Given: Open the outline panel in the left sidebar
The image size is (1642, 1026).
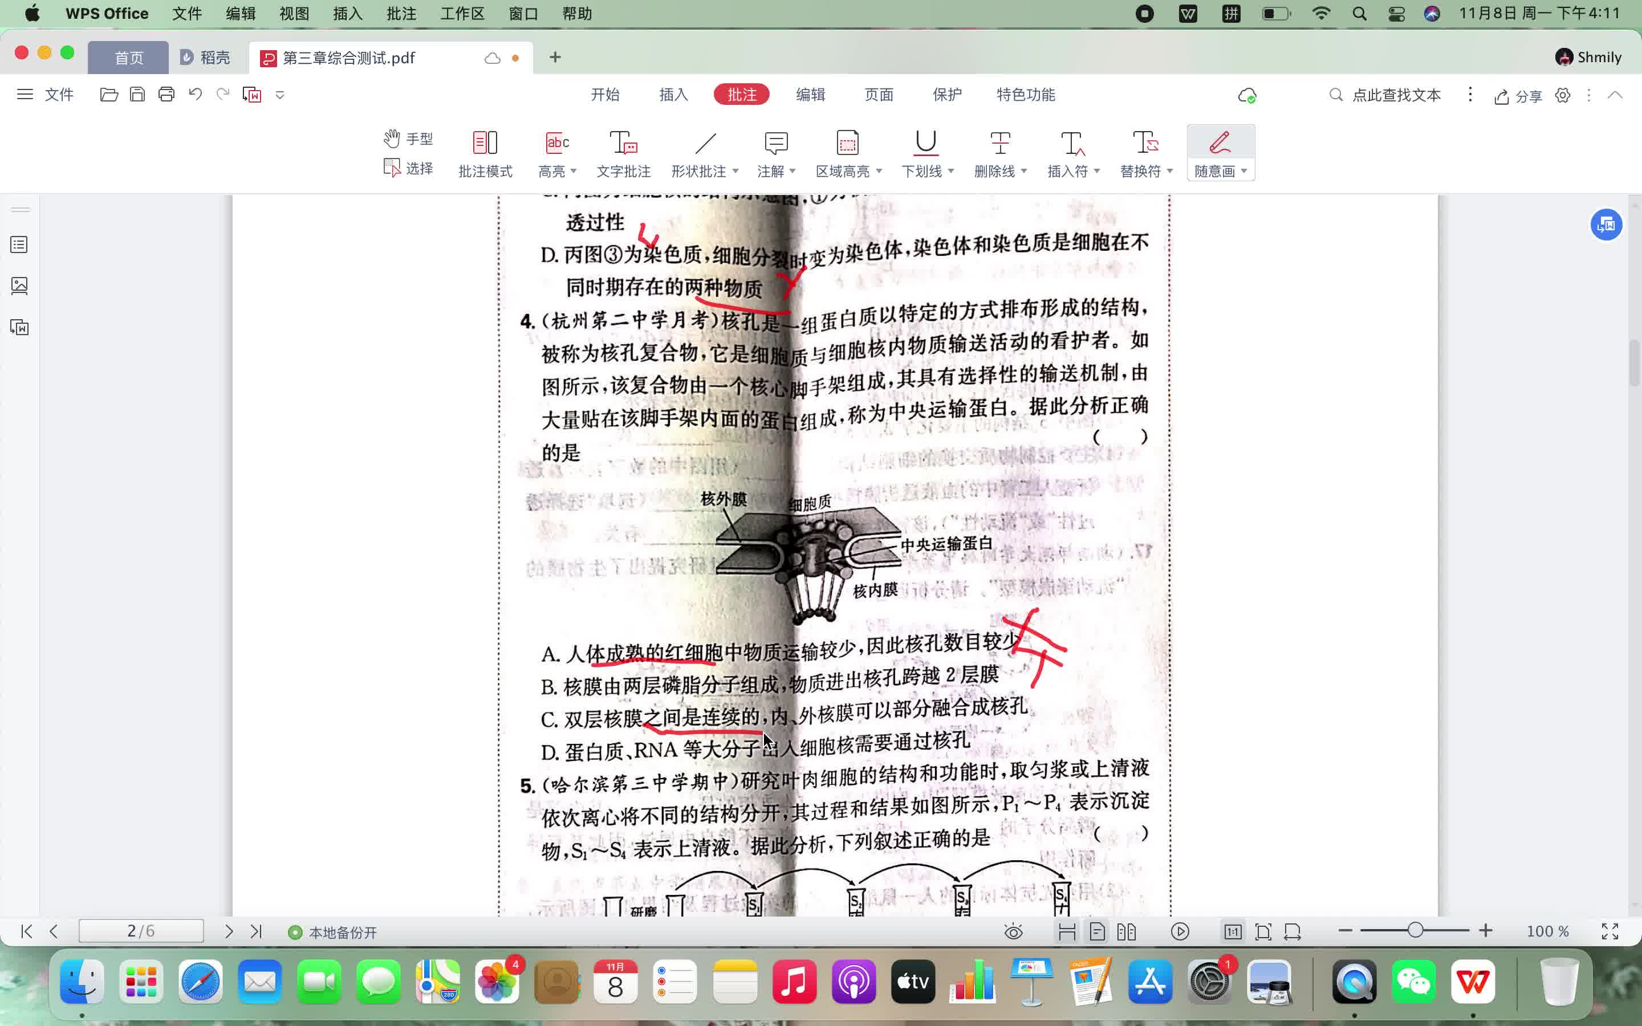Looking at the screenshot, I should 19,245.
